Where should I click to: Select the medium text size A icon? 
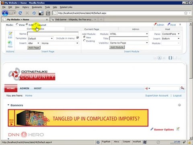pyautogui.click(x=160, y=58)
